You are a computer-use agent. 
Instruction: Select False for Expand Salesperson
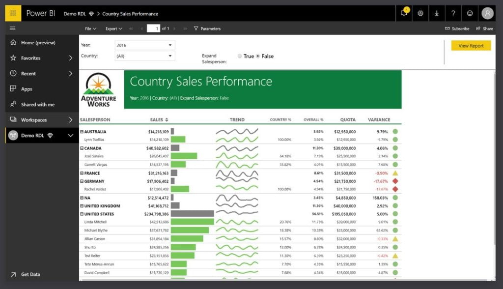pos(257,56)
